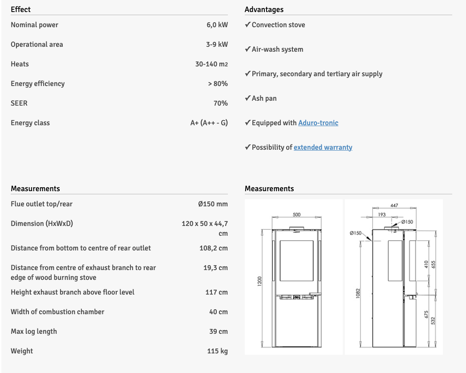466x373 pixels.
Task: Select the 115 kg weight value
Action: pos(217,351)
